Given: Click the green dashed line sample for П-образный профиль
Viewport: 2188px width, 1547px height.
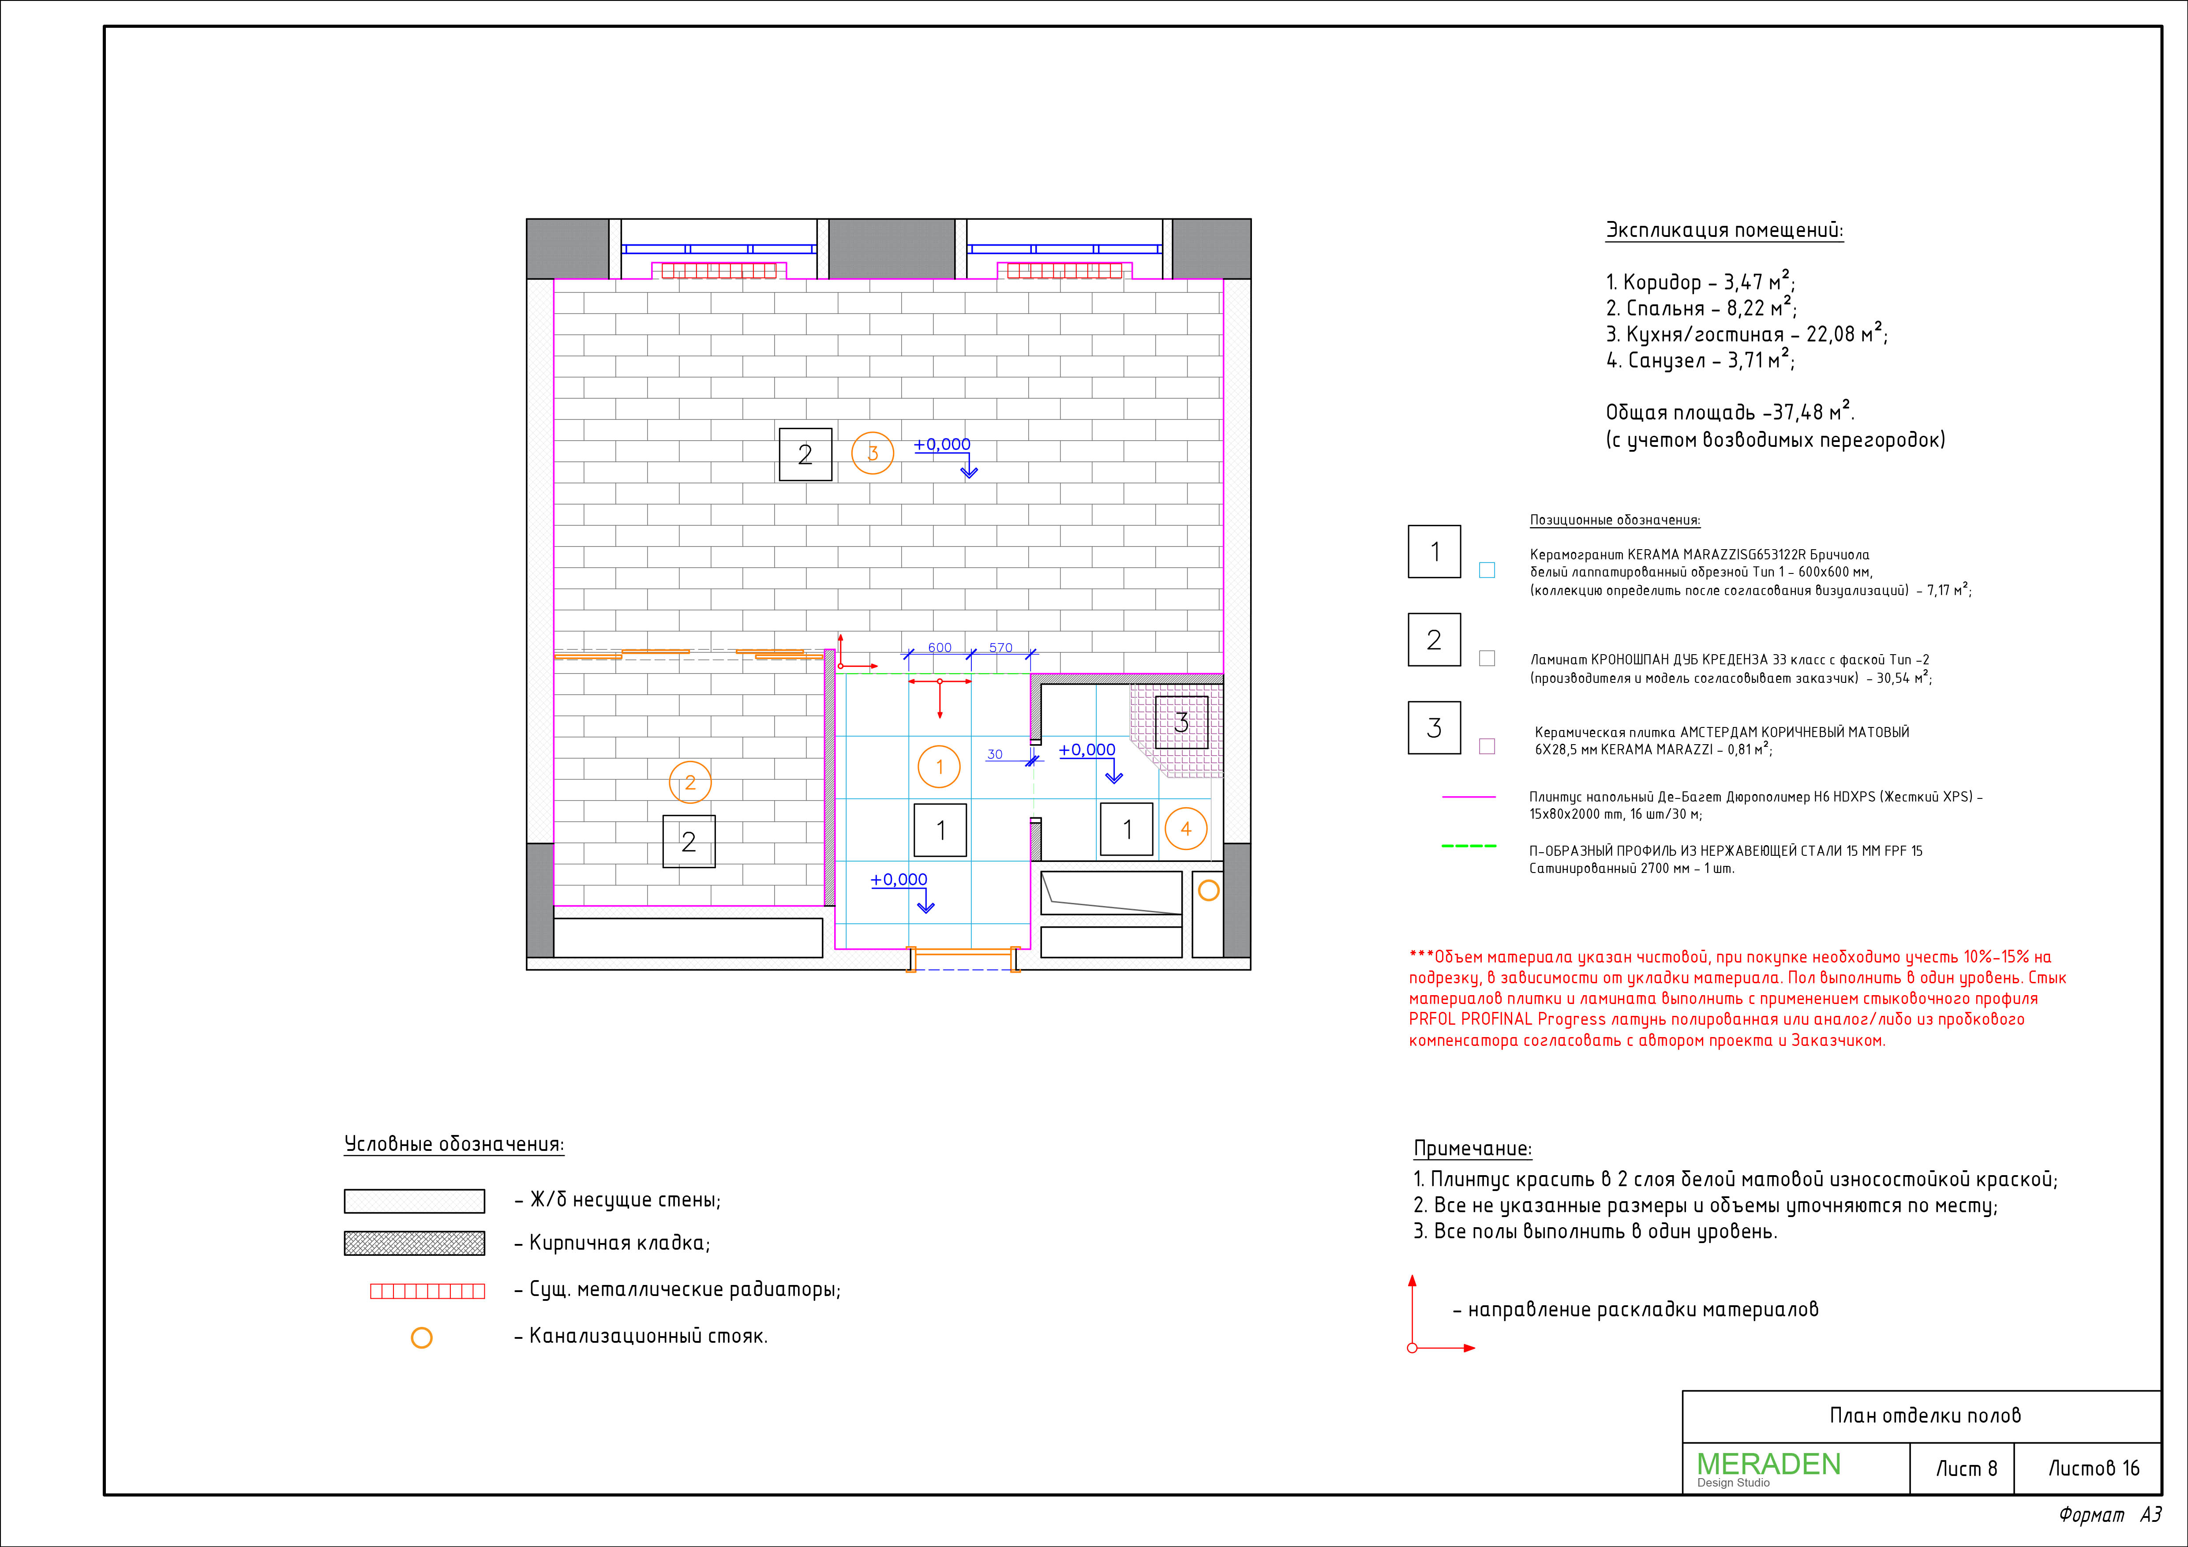Looking at the screenshot, I should pos(1469,847).
